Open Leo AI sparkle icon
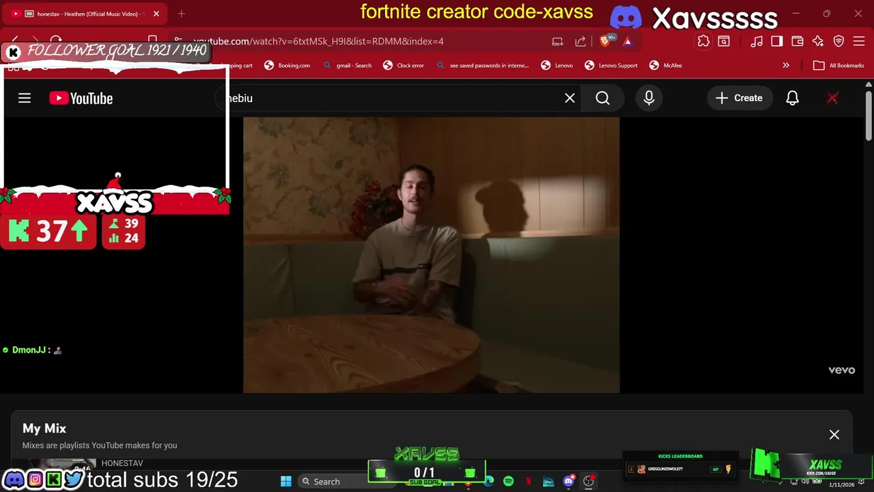The width and height of the screenshot is (874, 492). (818, 41)
